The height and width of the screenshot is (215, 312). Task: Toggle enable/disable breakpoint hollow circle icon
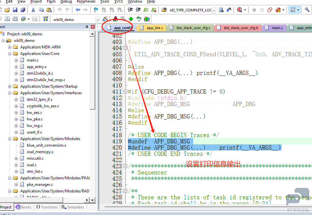click(262, 10)
